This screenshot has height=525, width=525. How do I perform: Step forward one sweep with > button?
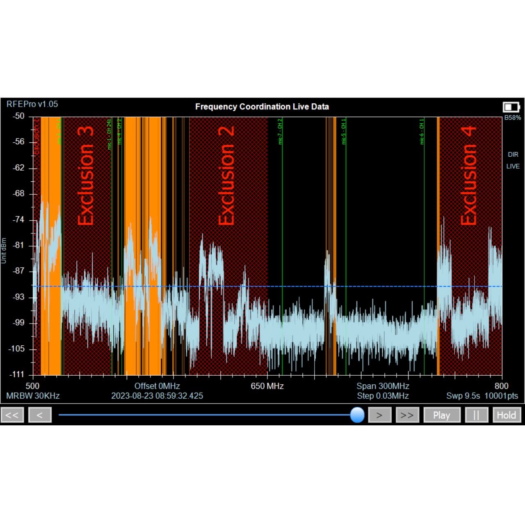[x=379, y=415]
